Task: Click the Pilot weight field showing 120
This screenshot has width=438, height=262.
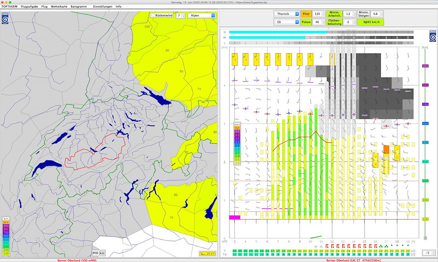Action: tap(318, 14)
